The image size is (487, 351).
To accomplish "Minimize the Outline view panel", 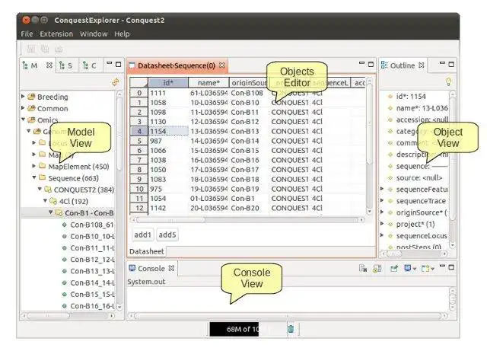I will (442, 63).
